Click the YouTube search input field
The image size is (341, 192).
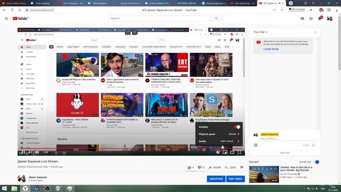point(160,19)
